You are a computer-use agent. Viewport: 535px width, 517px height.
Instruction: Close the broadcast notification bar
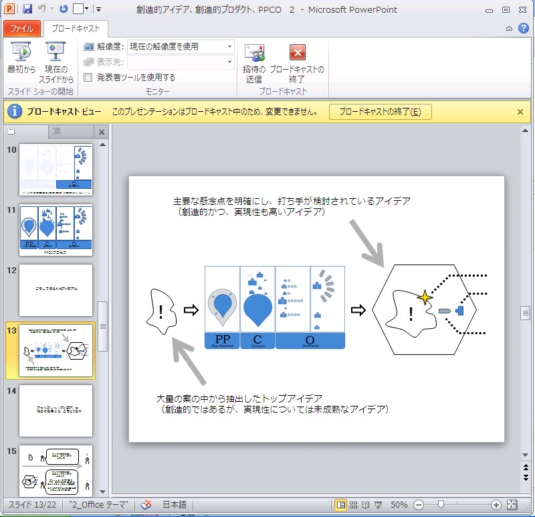pos(520,112)
